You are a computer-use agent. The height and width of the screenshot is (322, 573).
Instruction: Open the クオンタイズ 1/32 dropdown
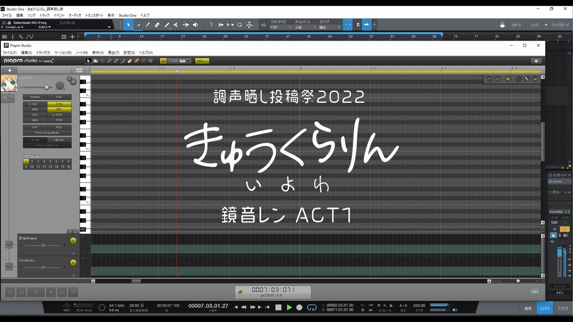click(281, 27)
